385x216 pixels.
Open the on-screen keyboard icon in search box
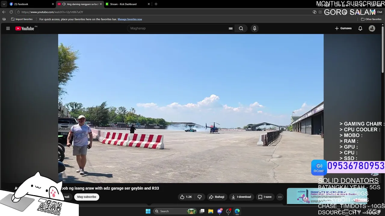pyautogui.click(x=231, y=28)
